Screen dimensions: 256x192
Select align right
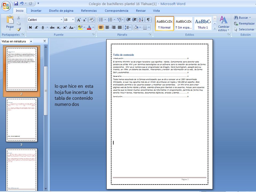point(114,27)
